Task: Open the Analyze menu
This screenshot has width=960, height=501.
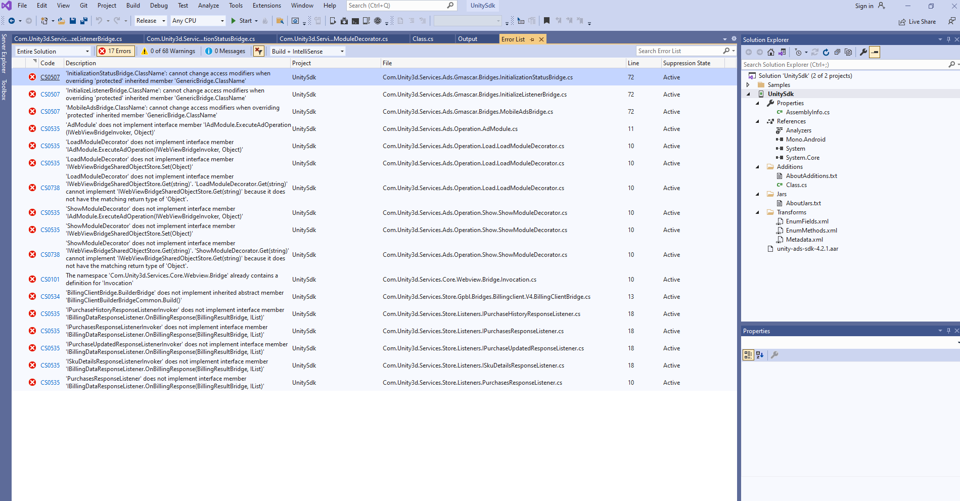Action: tap(208, 6)
